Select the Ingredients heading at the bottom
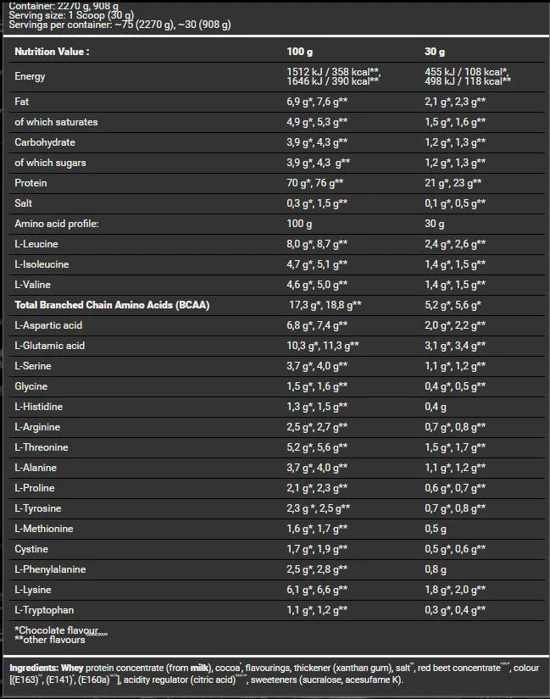Viewport: 550px width, 699px height. tap(36, 668)
